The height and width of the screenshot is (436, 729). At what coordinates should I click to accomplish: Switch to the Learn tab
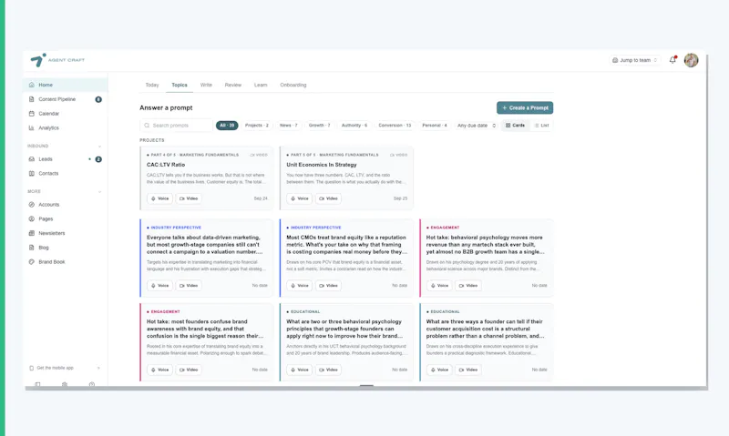(261, 85)
